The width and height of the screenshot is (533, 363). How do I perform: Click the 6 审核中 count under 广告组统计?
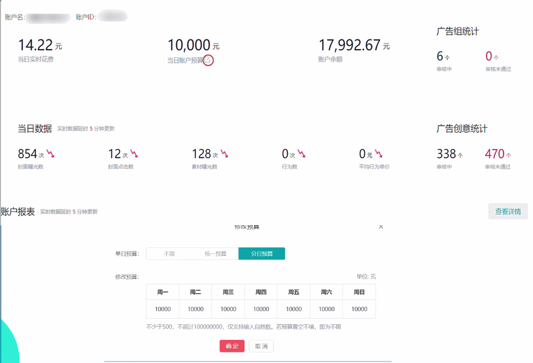pos(441,56)
